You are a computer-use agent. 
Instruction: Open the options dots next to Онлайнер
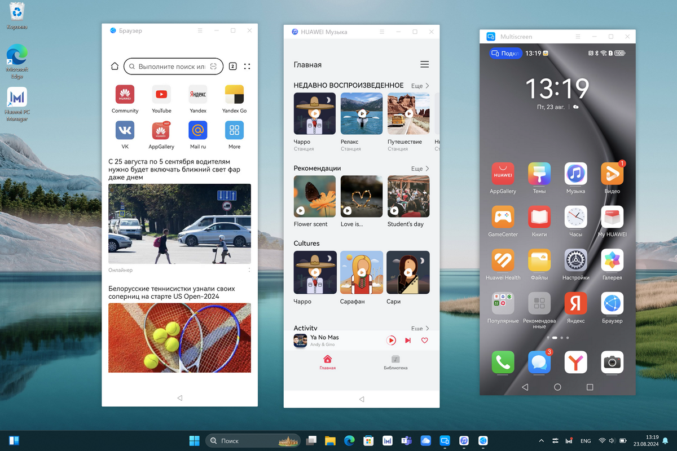pyautogui.click(x=249, y=270)
